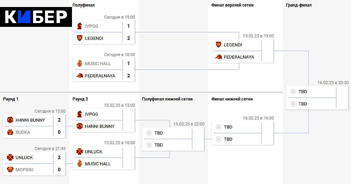Click the IVPGG knight icon in upper semifinal

[x=80, y=26]
